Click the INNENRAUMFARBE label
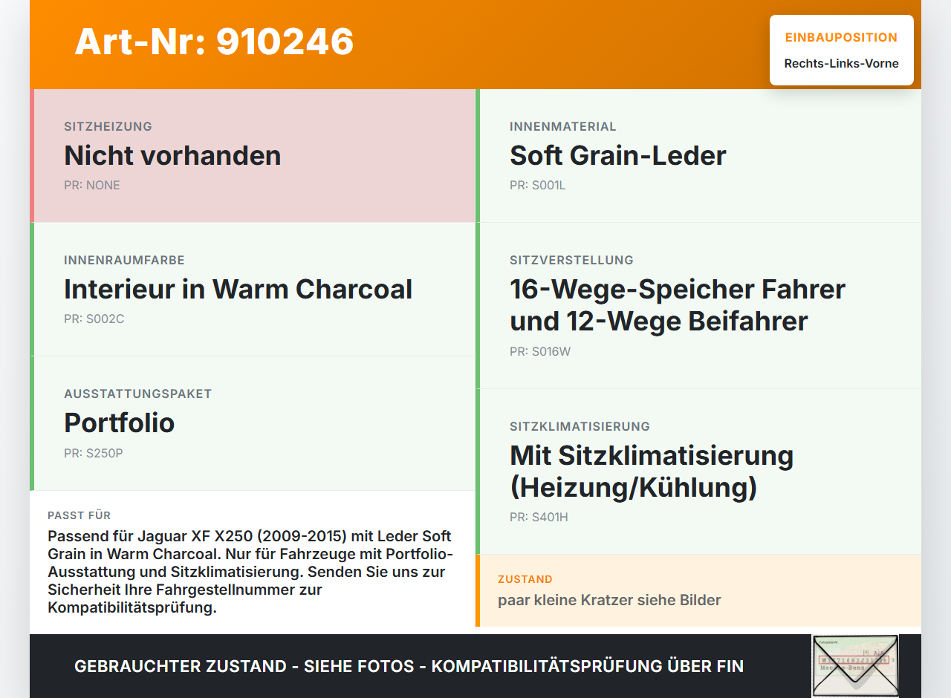This screenshot has width=951, height=698. 124,260
